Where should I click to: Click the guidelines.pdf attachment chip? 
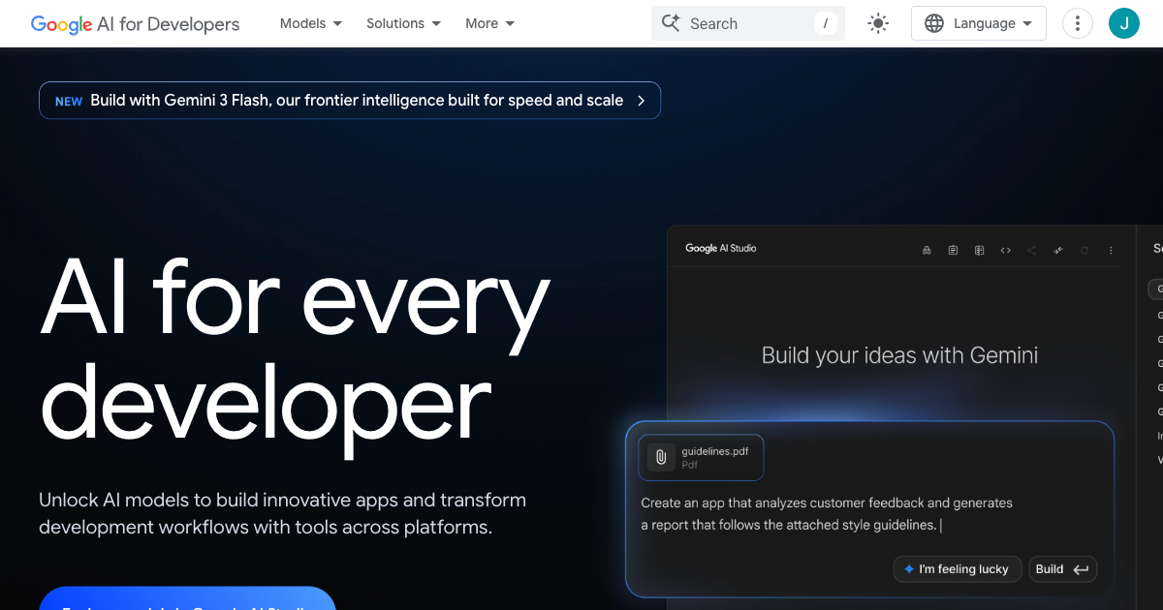click(701, 457)
